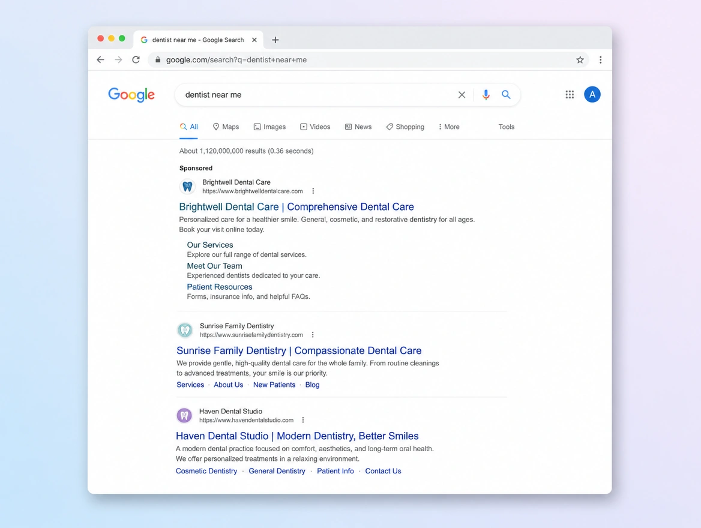Screen dimensions: 701x528
Task: Open options menu next to sunrisefamilydentistry.com URL
Action: tap(313, 335)
